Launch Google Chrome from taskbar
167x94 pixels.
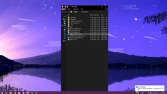pyautogui.click(x=15, y=93)
